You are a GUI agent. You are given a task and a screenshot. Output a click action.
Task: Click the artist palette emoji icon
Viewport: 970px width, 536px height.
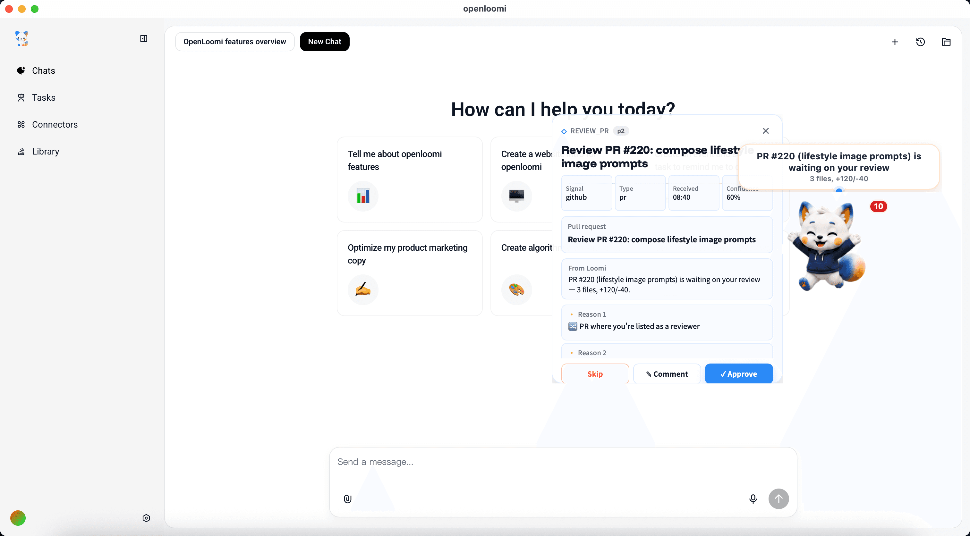[517, 289]
